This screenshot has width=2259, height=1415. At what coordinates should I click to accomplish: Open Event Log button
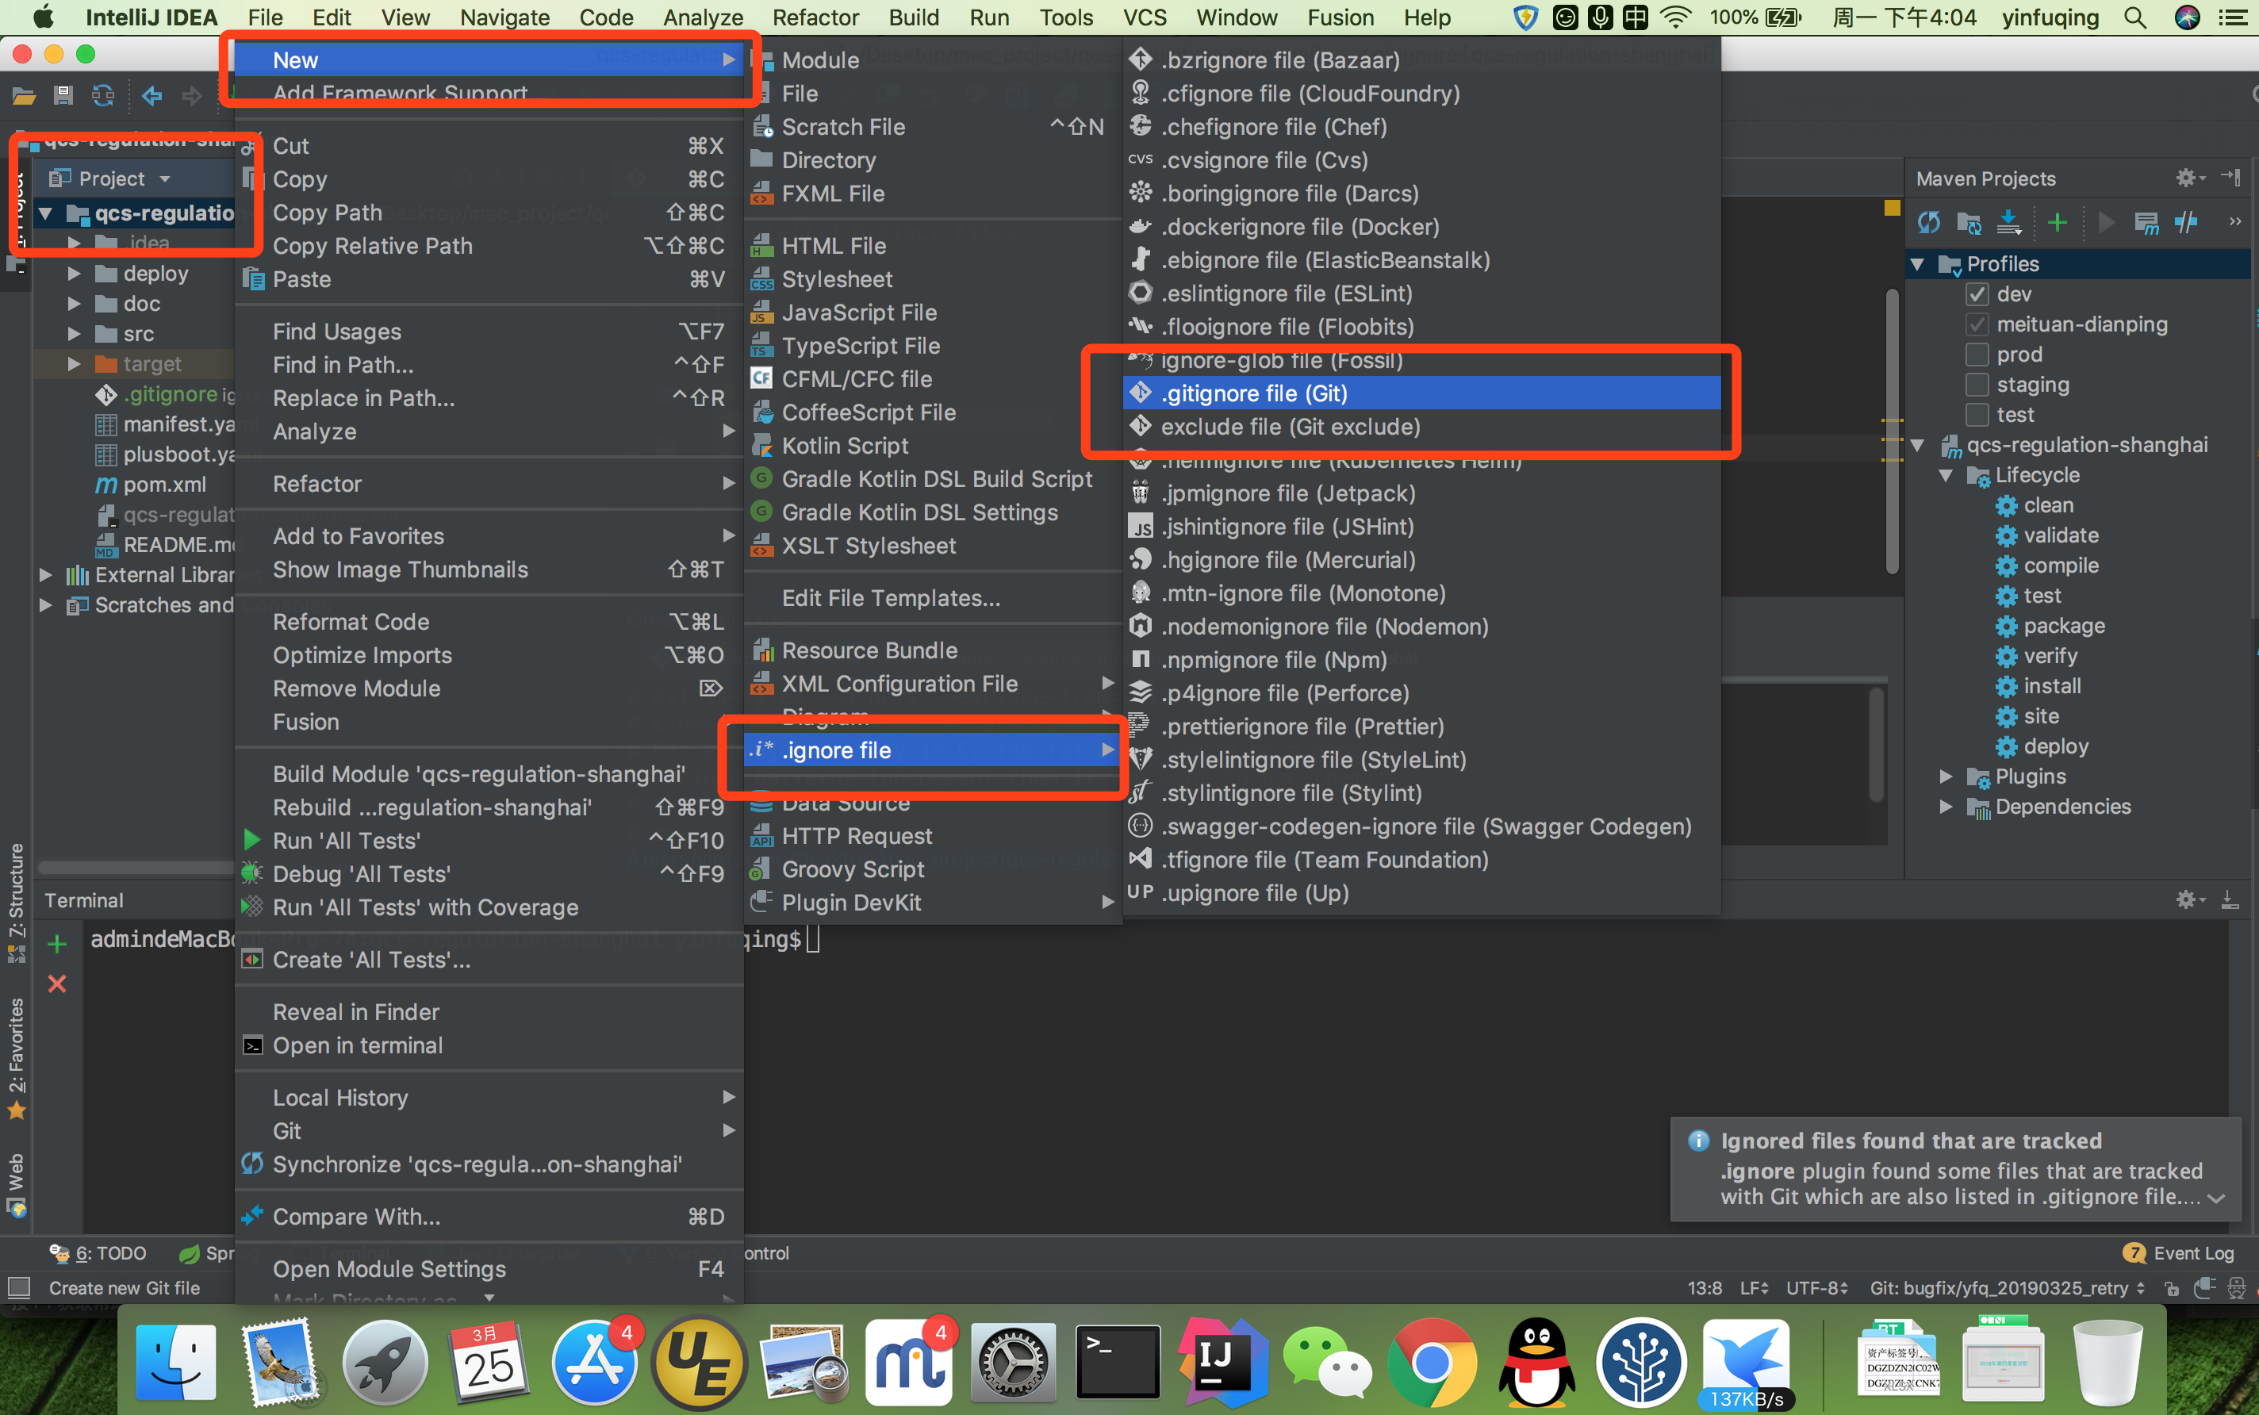(x=2180, y=1253)
